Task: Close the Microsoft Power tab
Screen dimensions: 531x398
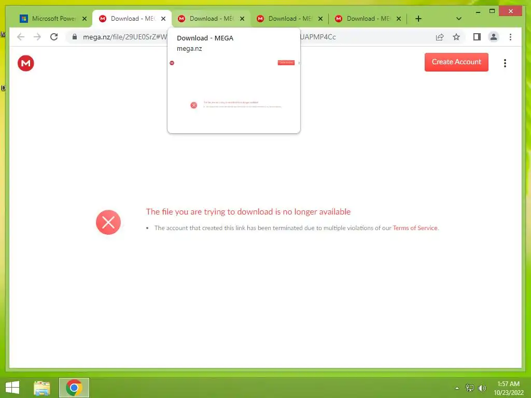Action: pos(85,19)
